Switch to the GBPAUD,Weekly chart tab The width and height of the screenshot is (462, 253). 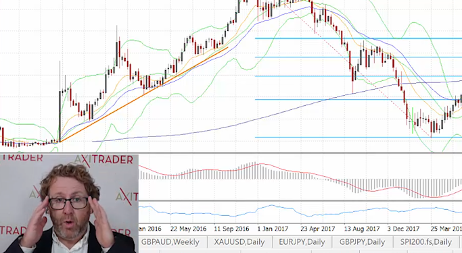coord(170,242)
